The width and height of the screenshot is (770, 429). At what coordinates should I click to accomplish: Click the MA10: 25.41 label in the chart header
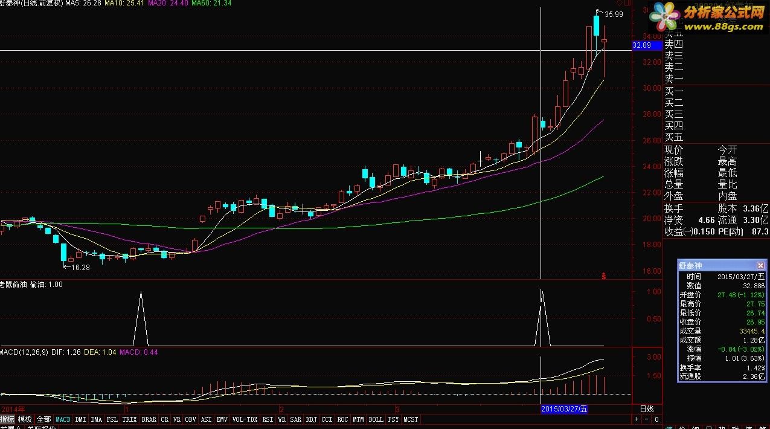point(124,3)
